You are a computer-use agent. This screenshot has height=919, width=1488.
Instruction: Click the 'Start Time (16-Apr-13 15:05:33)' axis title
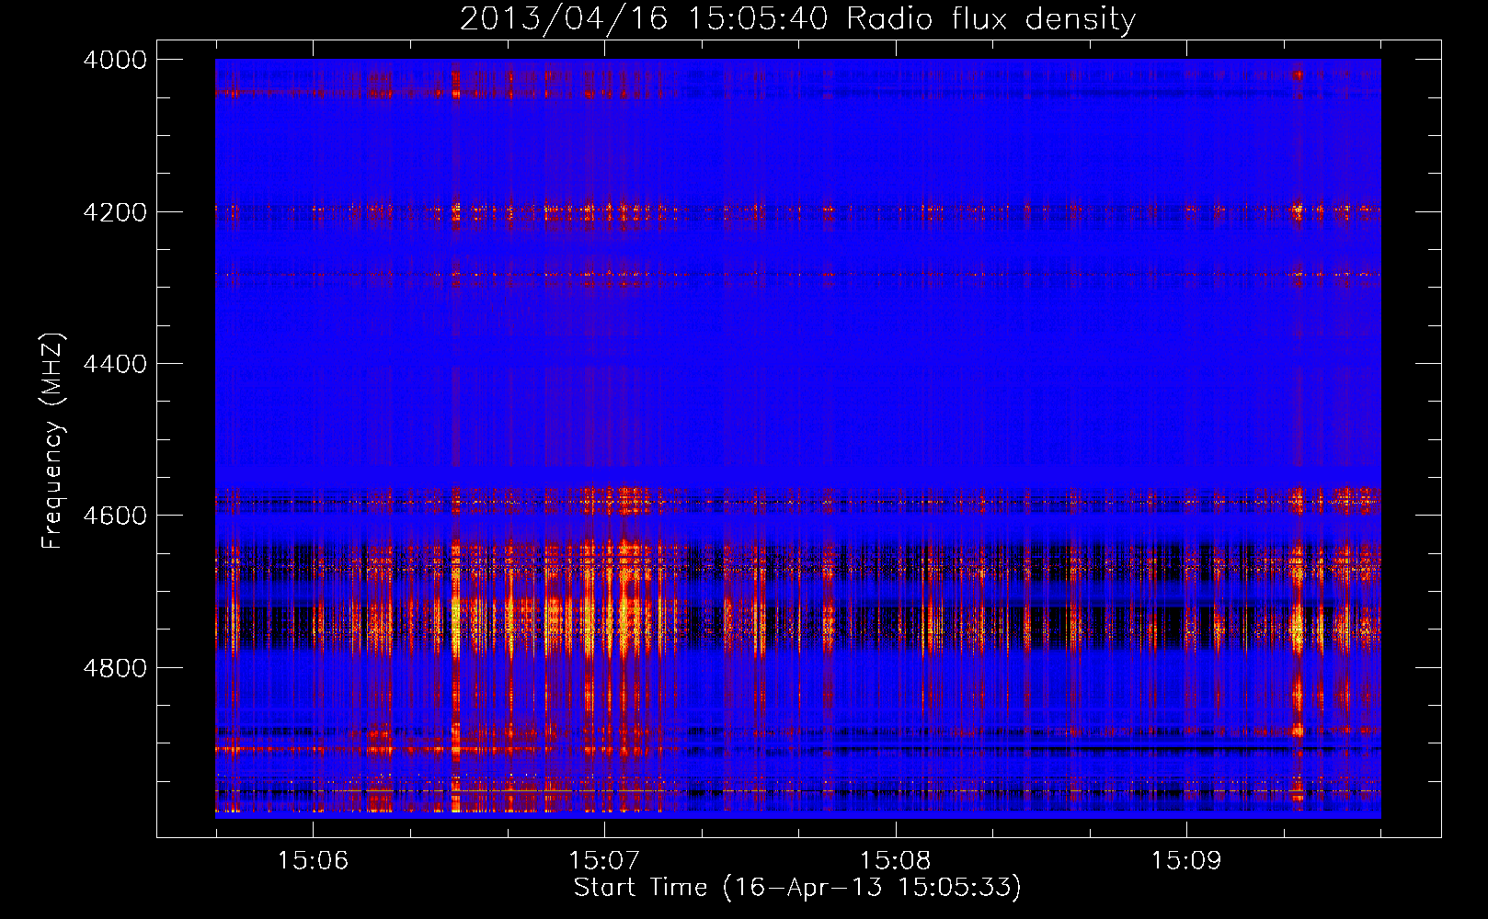click(797, 888)
